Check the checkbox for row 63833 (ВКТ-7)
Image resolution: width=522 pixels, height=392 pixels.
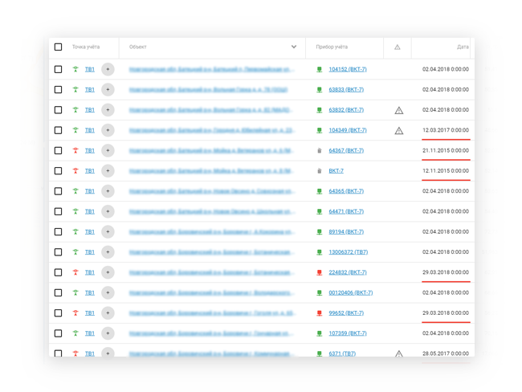(x=59, y=90)
